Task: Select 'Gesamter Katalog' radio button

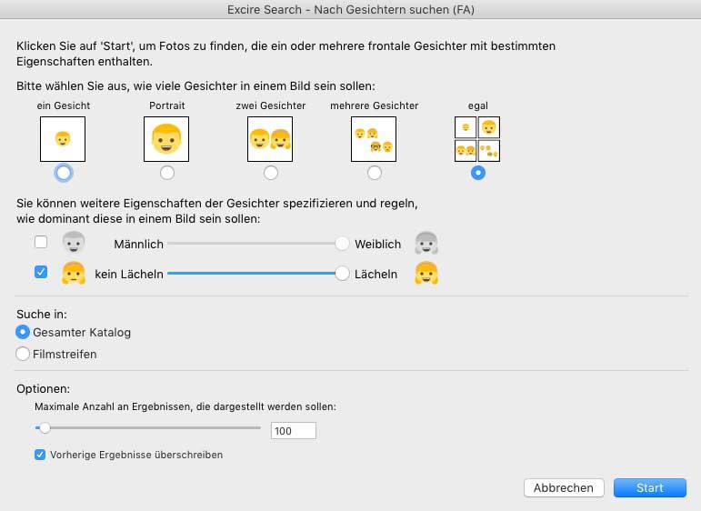Action: pyautogui.click(x=24, y=332)
